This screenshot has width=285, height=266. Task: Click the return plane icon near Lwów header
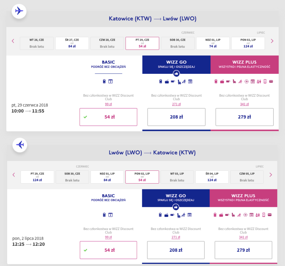pos(20,145)
